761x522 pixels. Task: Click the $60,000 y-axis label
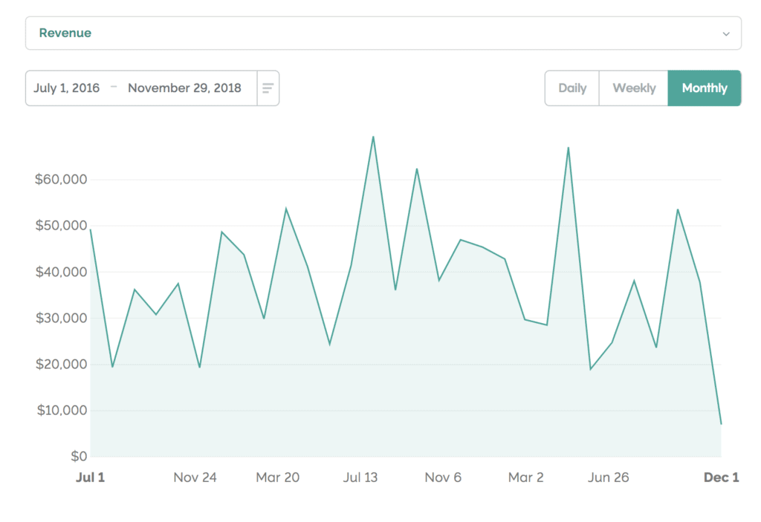(60, 179)
